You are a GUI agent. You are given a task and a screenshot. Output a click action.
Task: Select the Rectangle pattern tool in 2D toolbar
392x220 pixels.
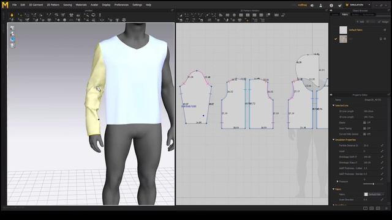(x=227, y=15)
